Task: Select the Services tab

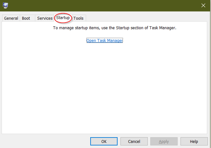Action: point(45,18)
